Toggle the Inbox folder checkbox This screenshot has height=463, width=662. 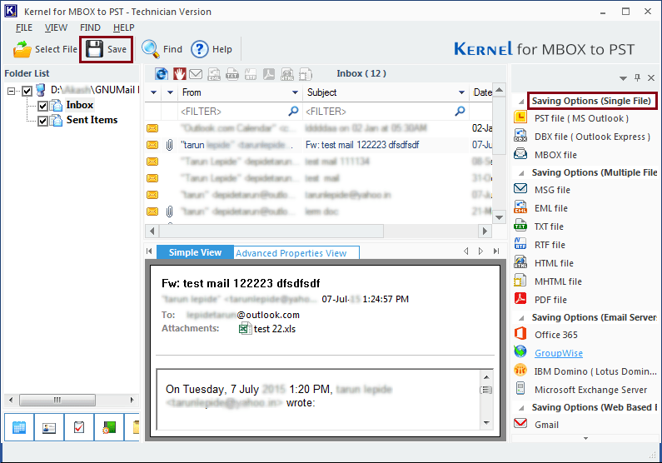tap(42, 106)
